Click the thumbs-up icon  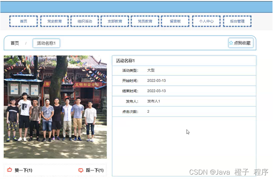click(10, 170)
